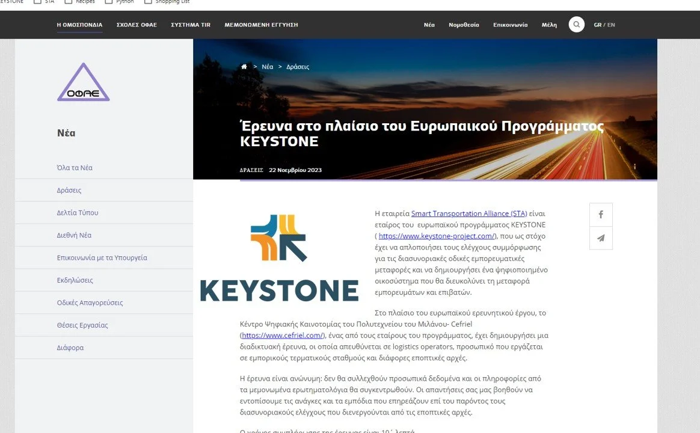Open the ΜΕΜΟΝΩΜΕΝΗ ΕΓΓΥΗΣΗ menu
This screenshot has width=700, height=433.
[x=261, y=25]
